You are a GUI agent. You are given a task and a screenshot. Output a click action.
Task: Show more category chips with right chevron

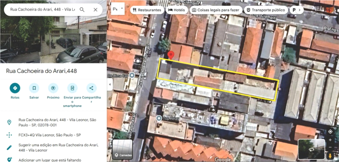300,10
